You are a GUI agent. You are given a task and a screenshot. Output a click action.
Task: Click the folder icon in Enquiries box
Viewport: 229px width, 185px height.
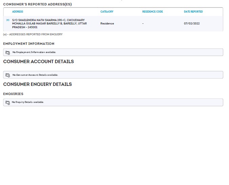click(8, 103)
